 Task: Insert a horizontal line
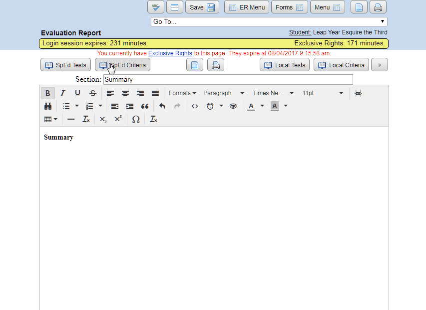[71, 119]
